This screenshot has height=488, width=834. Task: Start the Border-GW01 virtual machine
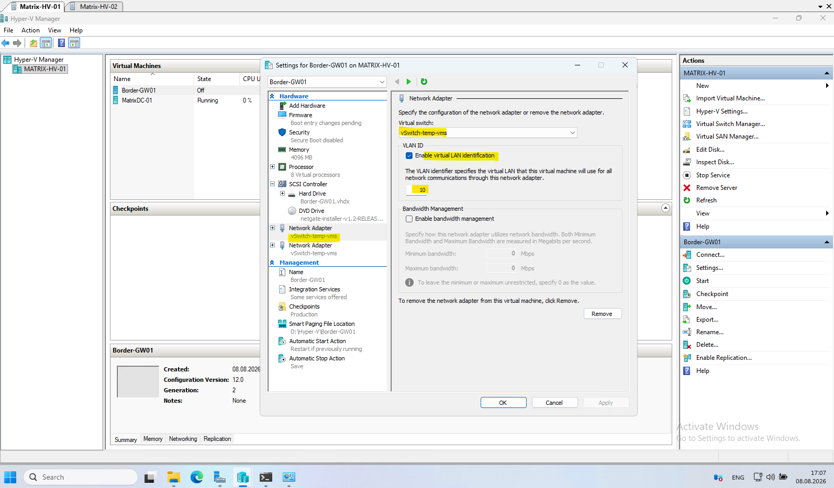coord(703,281)
